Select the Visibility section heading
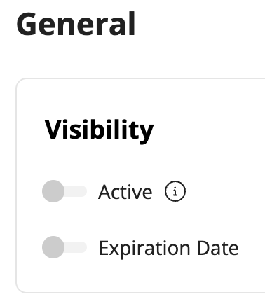 (99, 130)
